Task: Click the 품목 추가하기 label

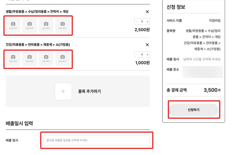Action: (x=89, y=91)
